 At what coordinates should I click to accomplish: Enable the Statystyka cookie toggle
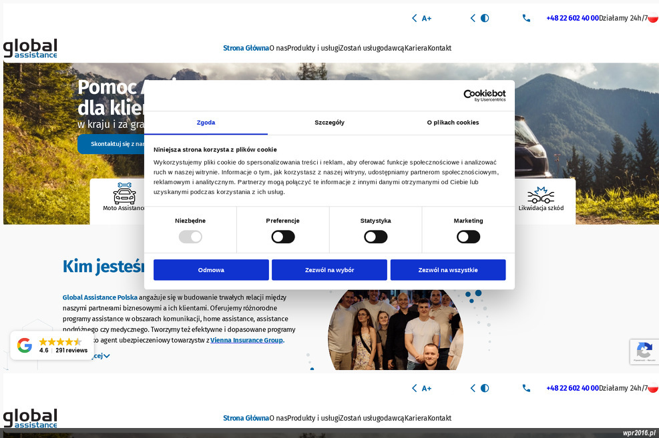[x=375, y=237]
